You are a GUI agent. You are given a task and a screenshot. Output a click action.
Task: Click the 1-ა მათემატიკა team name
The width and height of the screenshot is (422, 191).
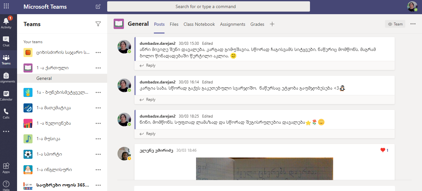pyautogui.click(x=54, y=108)
